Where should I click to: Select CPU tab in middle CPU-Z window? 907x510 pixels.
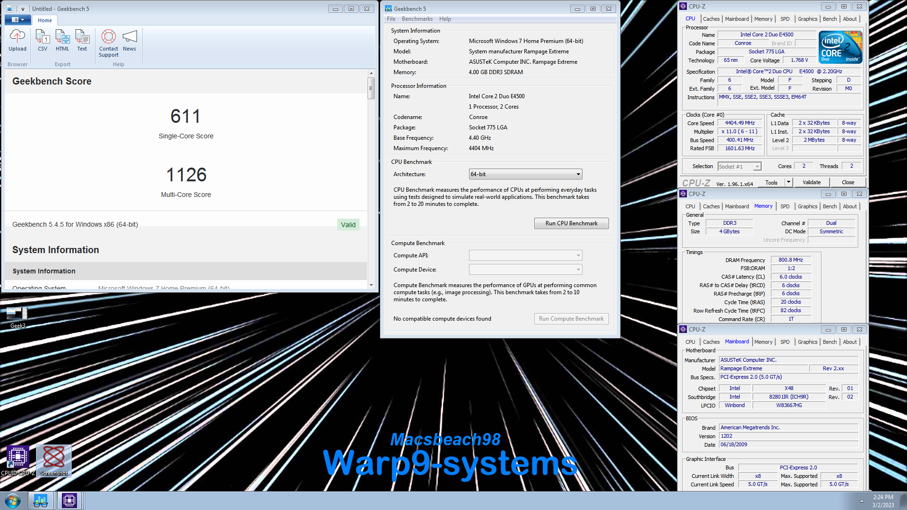coord(690,206)
